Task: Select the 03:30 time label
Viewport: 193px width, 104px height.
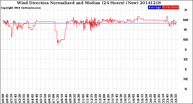Action: point(28,98)
